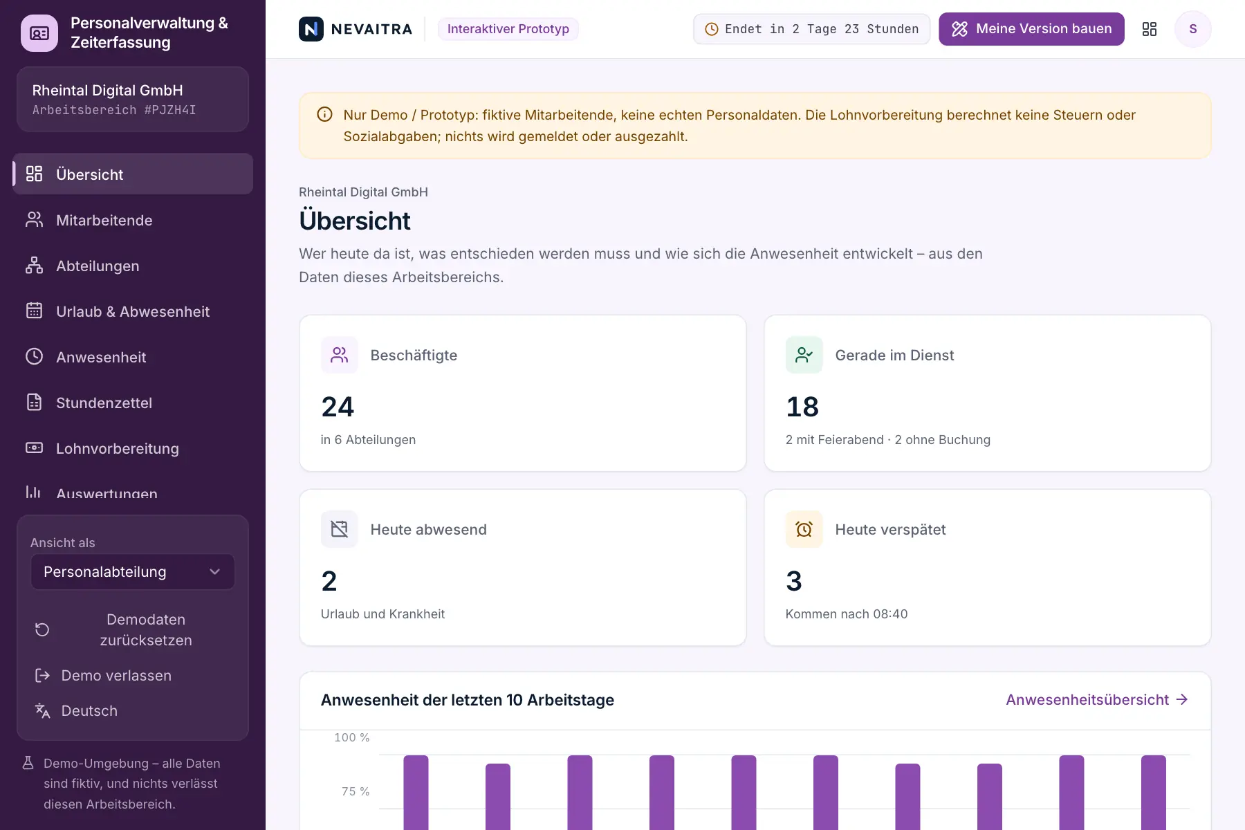The height and width of the screenshot is (830, 1245).
Task: Click the Interaktiver Prototyp badge
Action: 508,29
